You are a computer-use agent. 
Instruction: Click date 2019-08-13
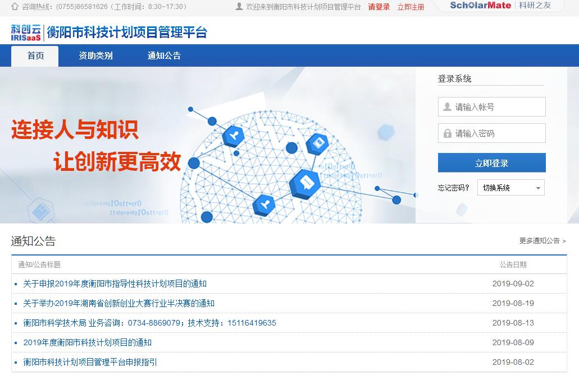[x=513, y=323]
